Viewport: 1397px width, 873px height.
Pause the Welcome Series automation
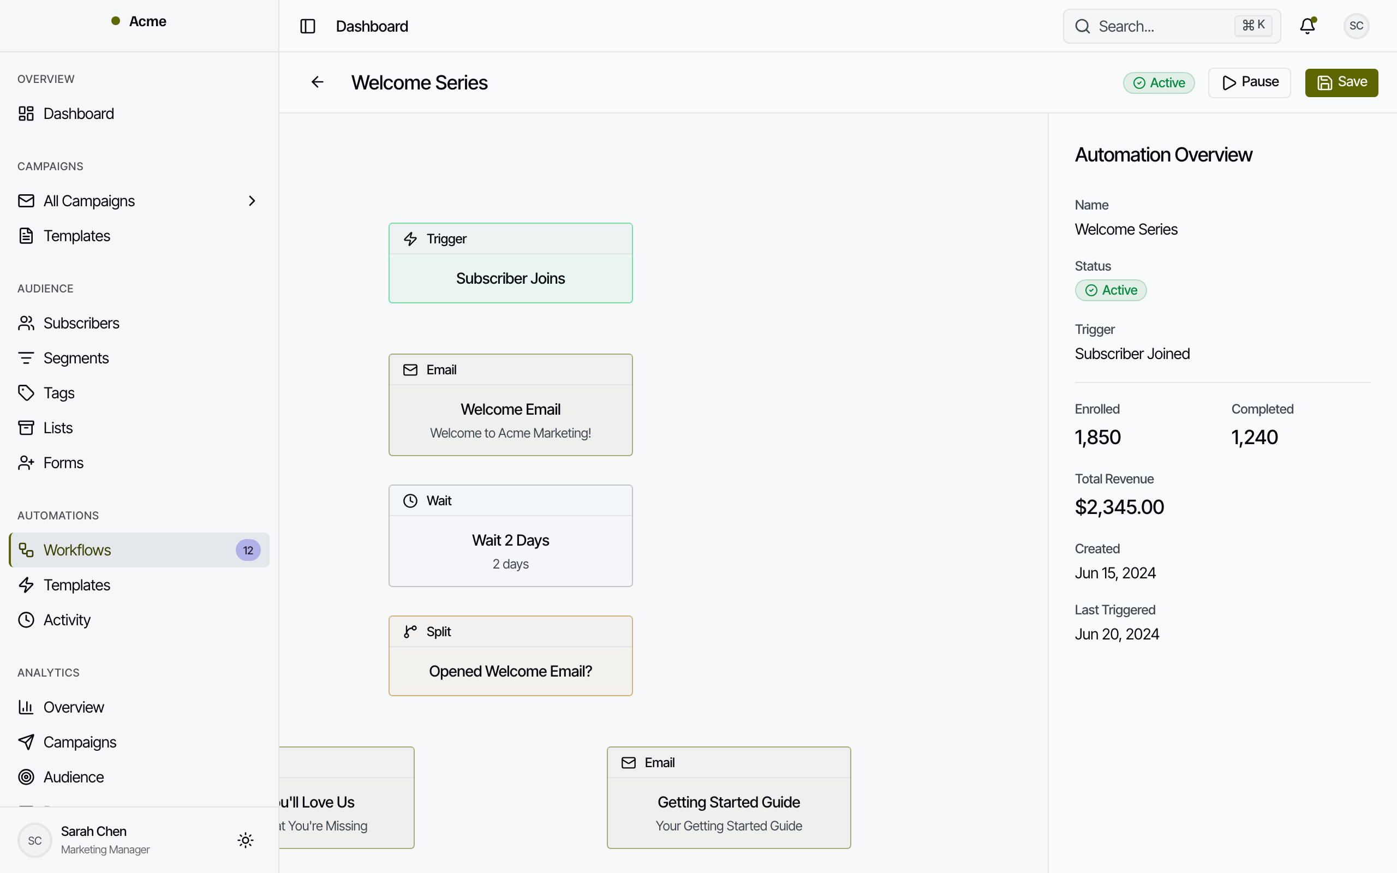[x=1249, y=82]
